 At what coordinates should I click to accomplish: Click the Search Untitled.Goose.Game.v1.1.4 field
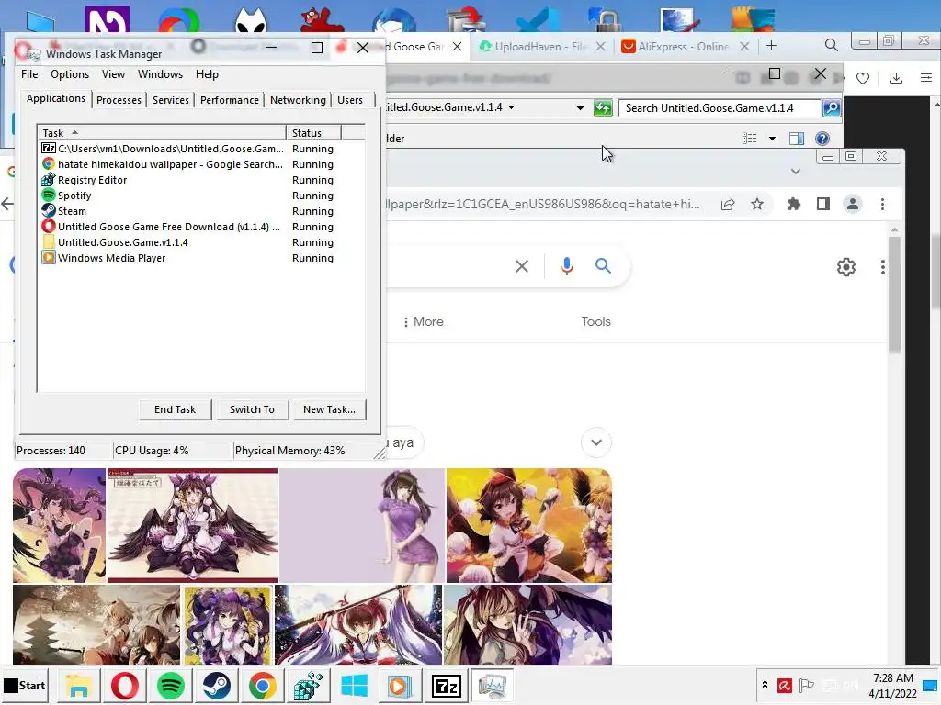[x=719, y=108]
